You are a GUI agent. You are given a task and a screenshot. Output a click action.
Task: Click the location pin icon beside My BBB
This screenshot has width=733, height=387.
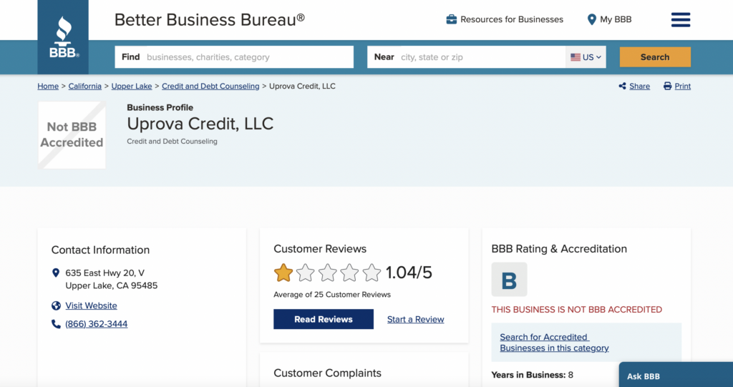(x=591, y=19)
